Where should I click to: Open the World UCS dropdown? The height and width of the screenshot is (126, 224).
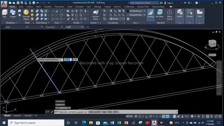[x=117, y=19]
